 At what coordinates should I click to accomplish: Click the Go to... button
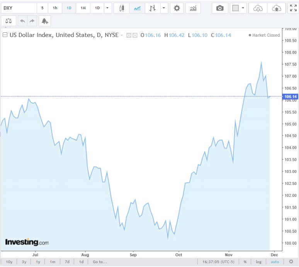(100, 262)
